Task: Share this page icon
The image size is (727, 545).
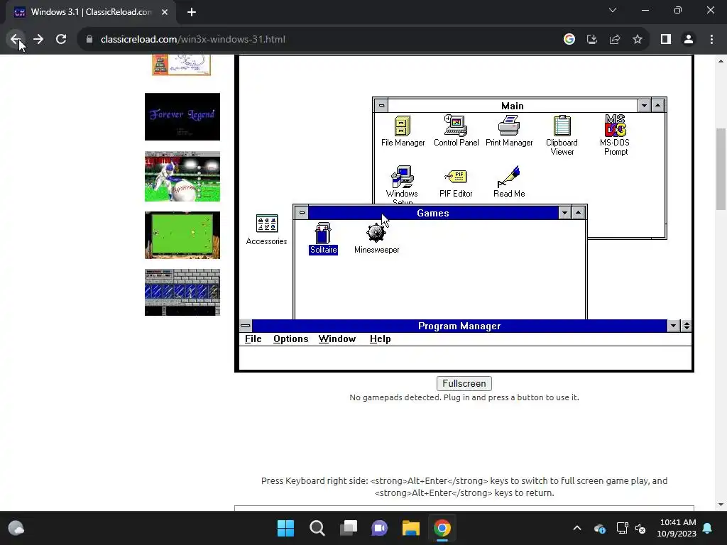Action: click(x=614, y=40)
